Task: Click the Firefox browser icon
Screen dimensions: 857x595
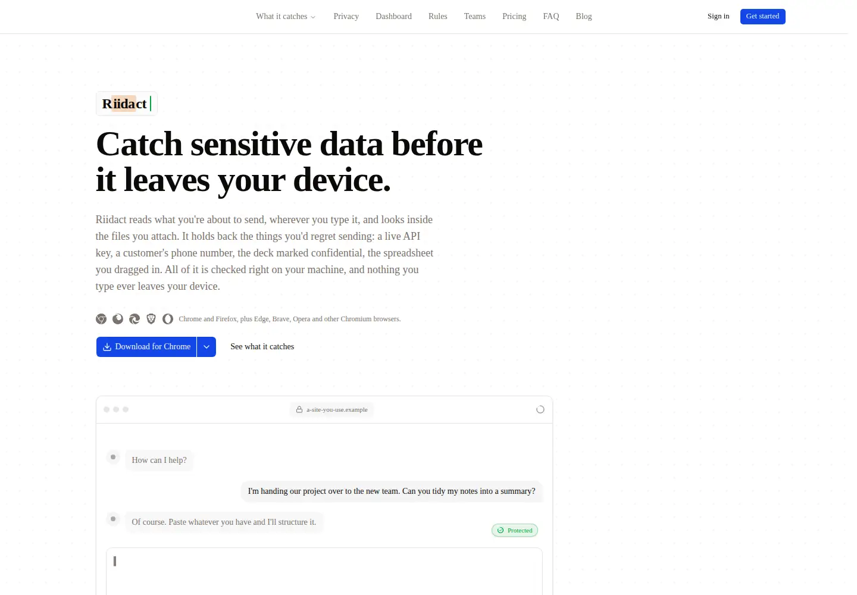Action: (118, 319)
